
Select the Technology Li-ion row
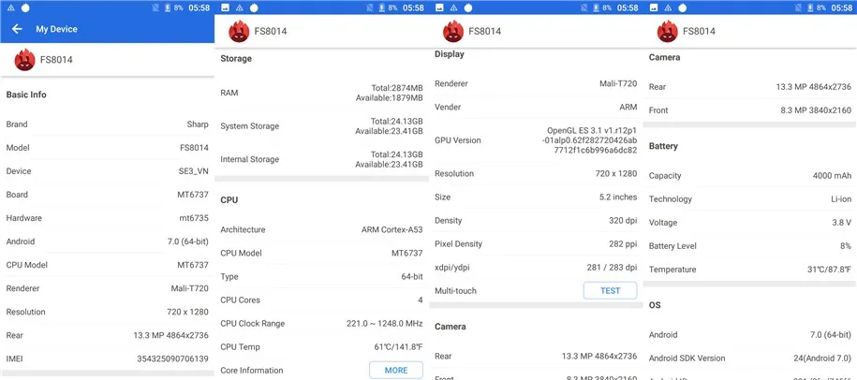click(x=750, y=199)
